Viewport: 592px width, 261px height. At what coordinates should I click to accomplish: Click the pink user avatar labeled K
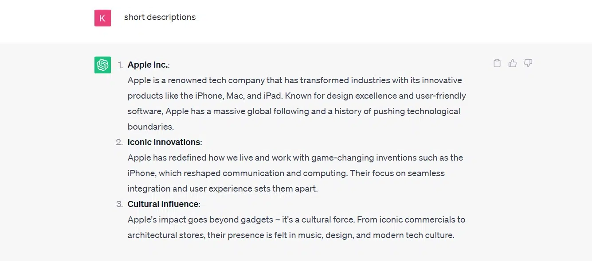pyautogui.click(x=102, y=18)
